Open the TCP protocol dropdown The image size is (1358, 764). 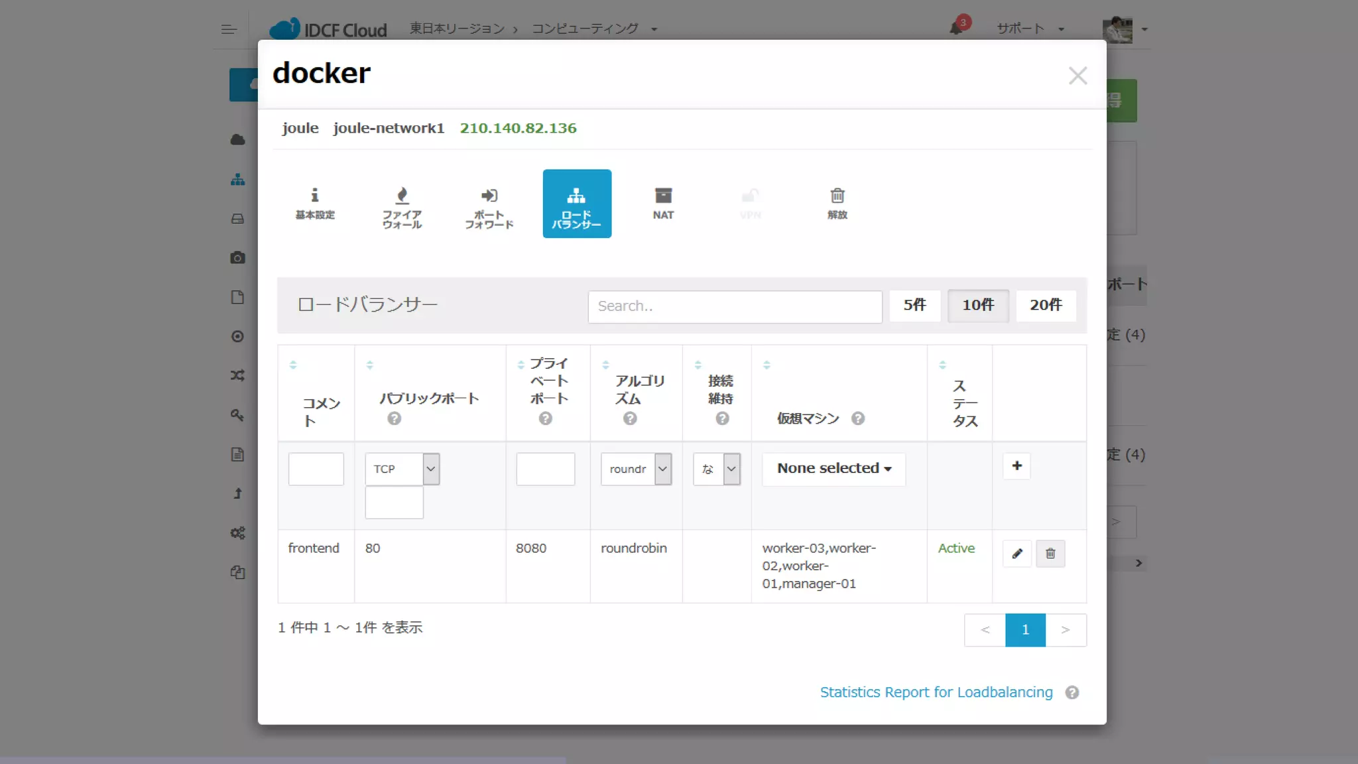click(x=402, y=469)
